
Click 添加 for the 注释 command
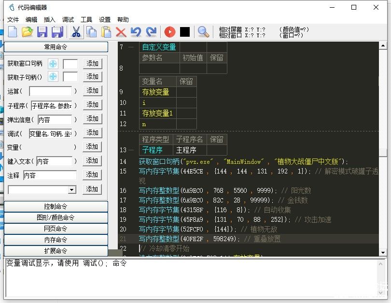click(92, 175)
